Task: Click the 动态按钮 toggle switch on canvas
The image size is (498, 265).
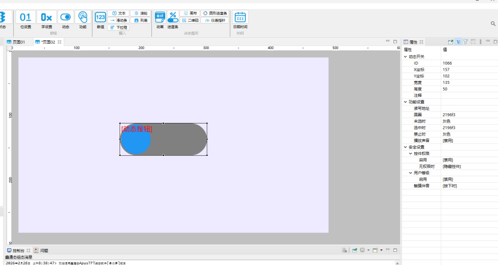Action: tap(163, 139)
